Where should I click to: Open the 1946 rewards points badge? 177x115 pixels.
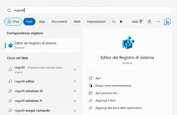click(x=137, y=22)
